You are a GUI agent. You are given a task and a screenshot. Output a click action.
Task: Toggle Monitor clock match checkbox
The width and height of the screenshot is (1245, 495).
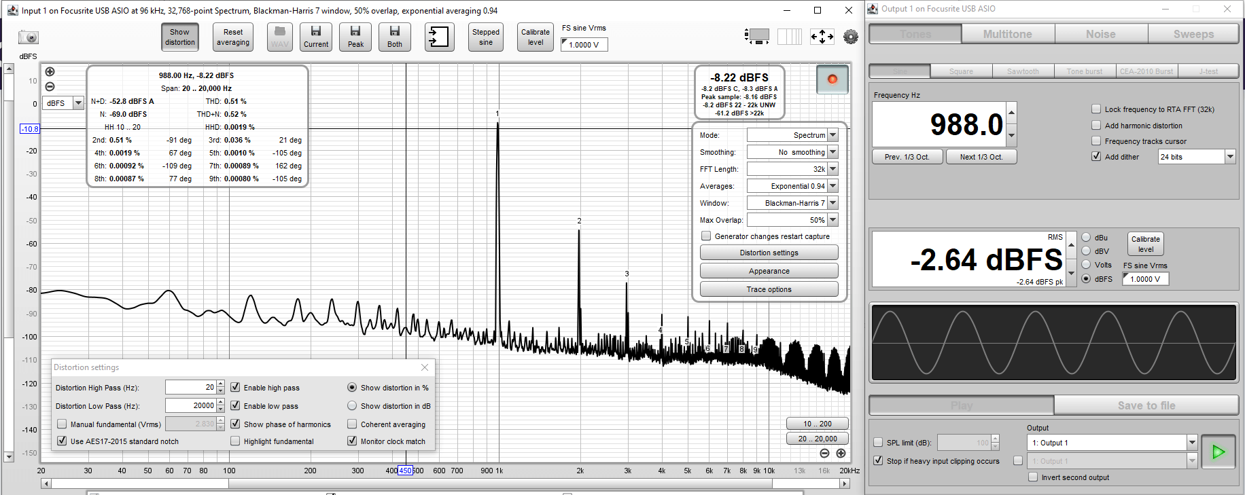pyautogui.click(x=352, y=441)
